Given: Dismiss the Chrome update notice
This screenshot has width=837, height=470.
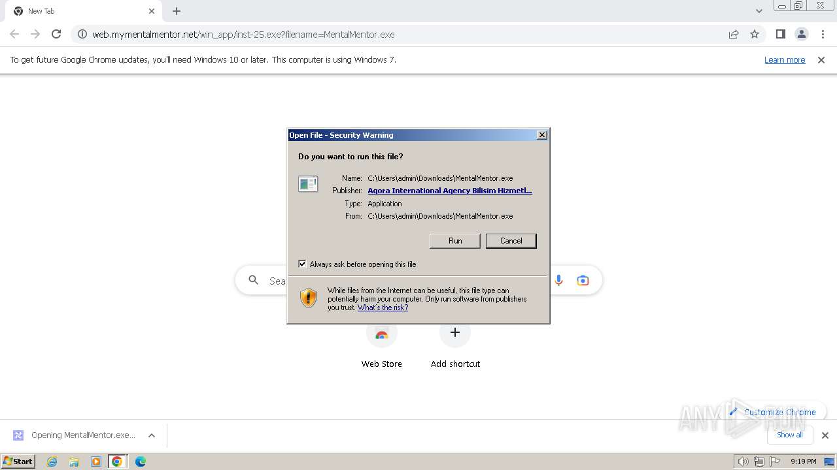Looking at the screenshot, I should coord(821,59).
